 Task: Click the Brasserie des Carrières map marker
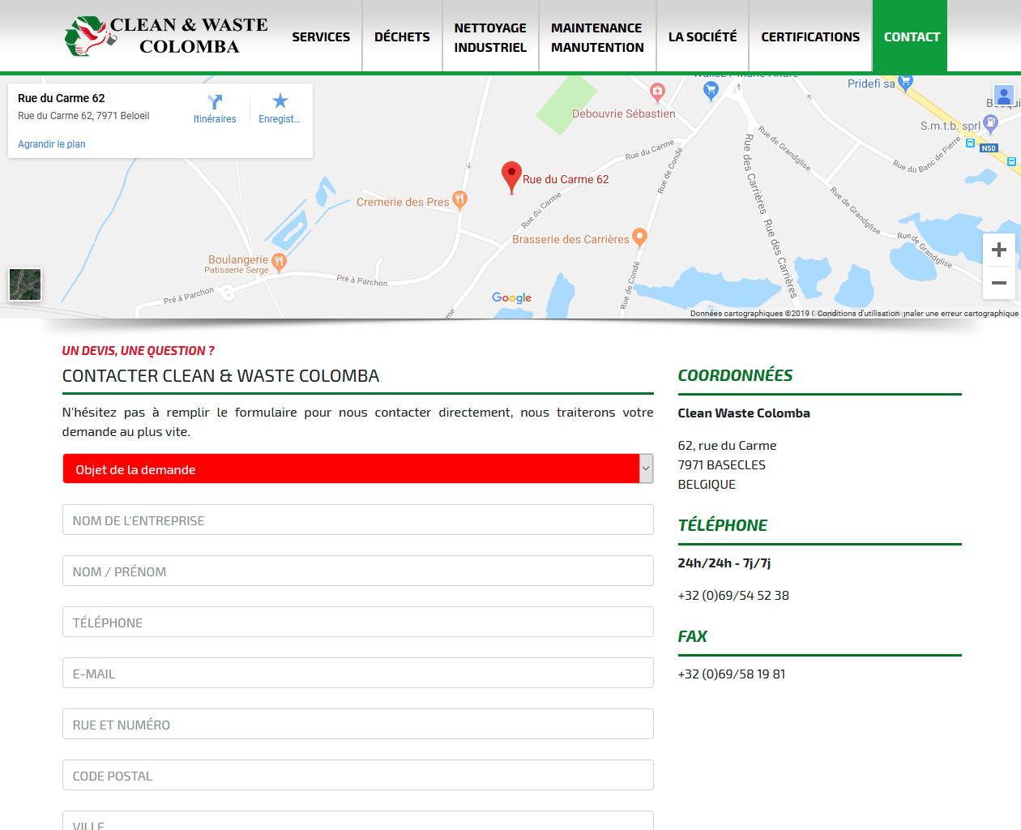pyautogui.click(x=639, y=237)
